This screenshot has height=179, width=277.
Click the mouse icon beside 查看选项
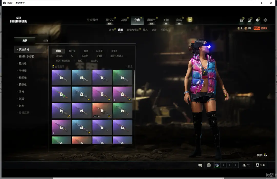[53, 67]
